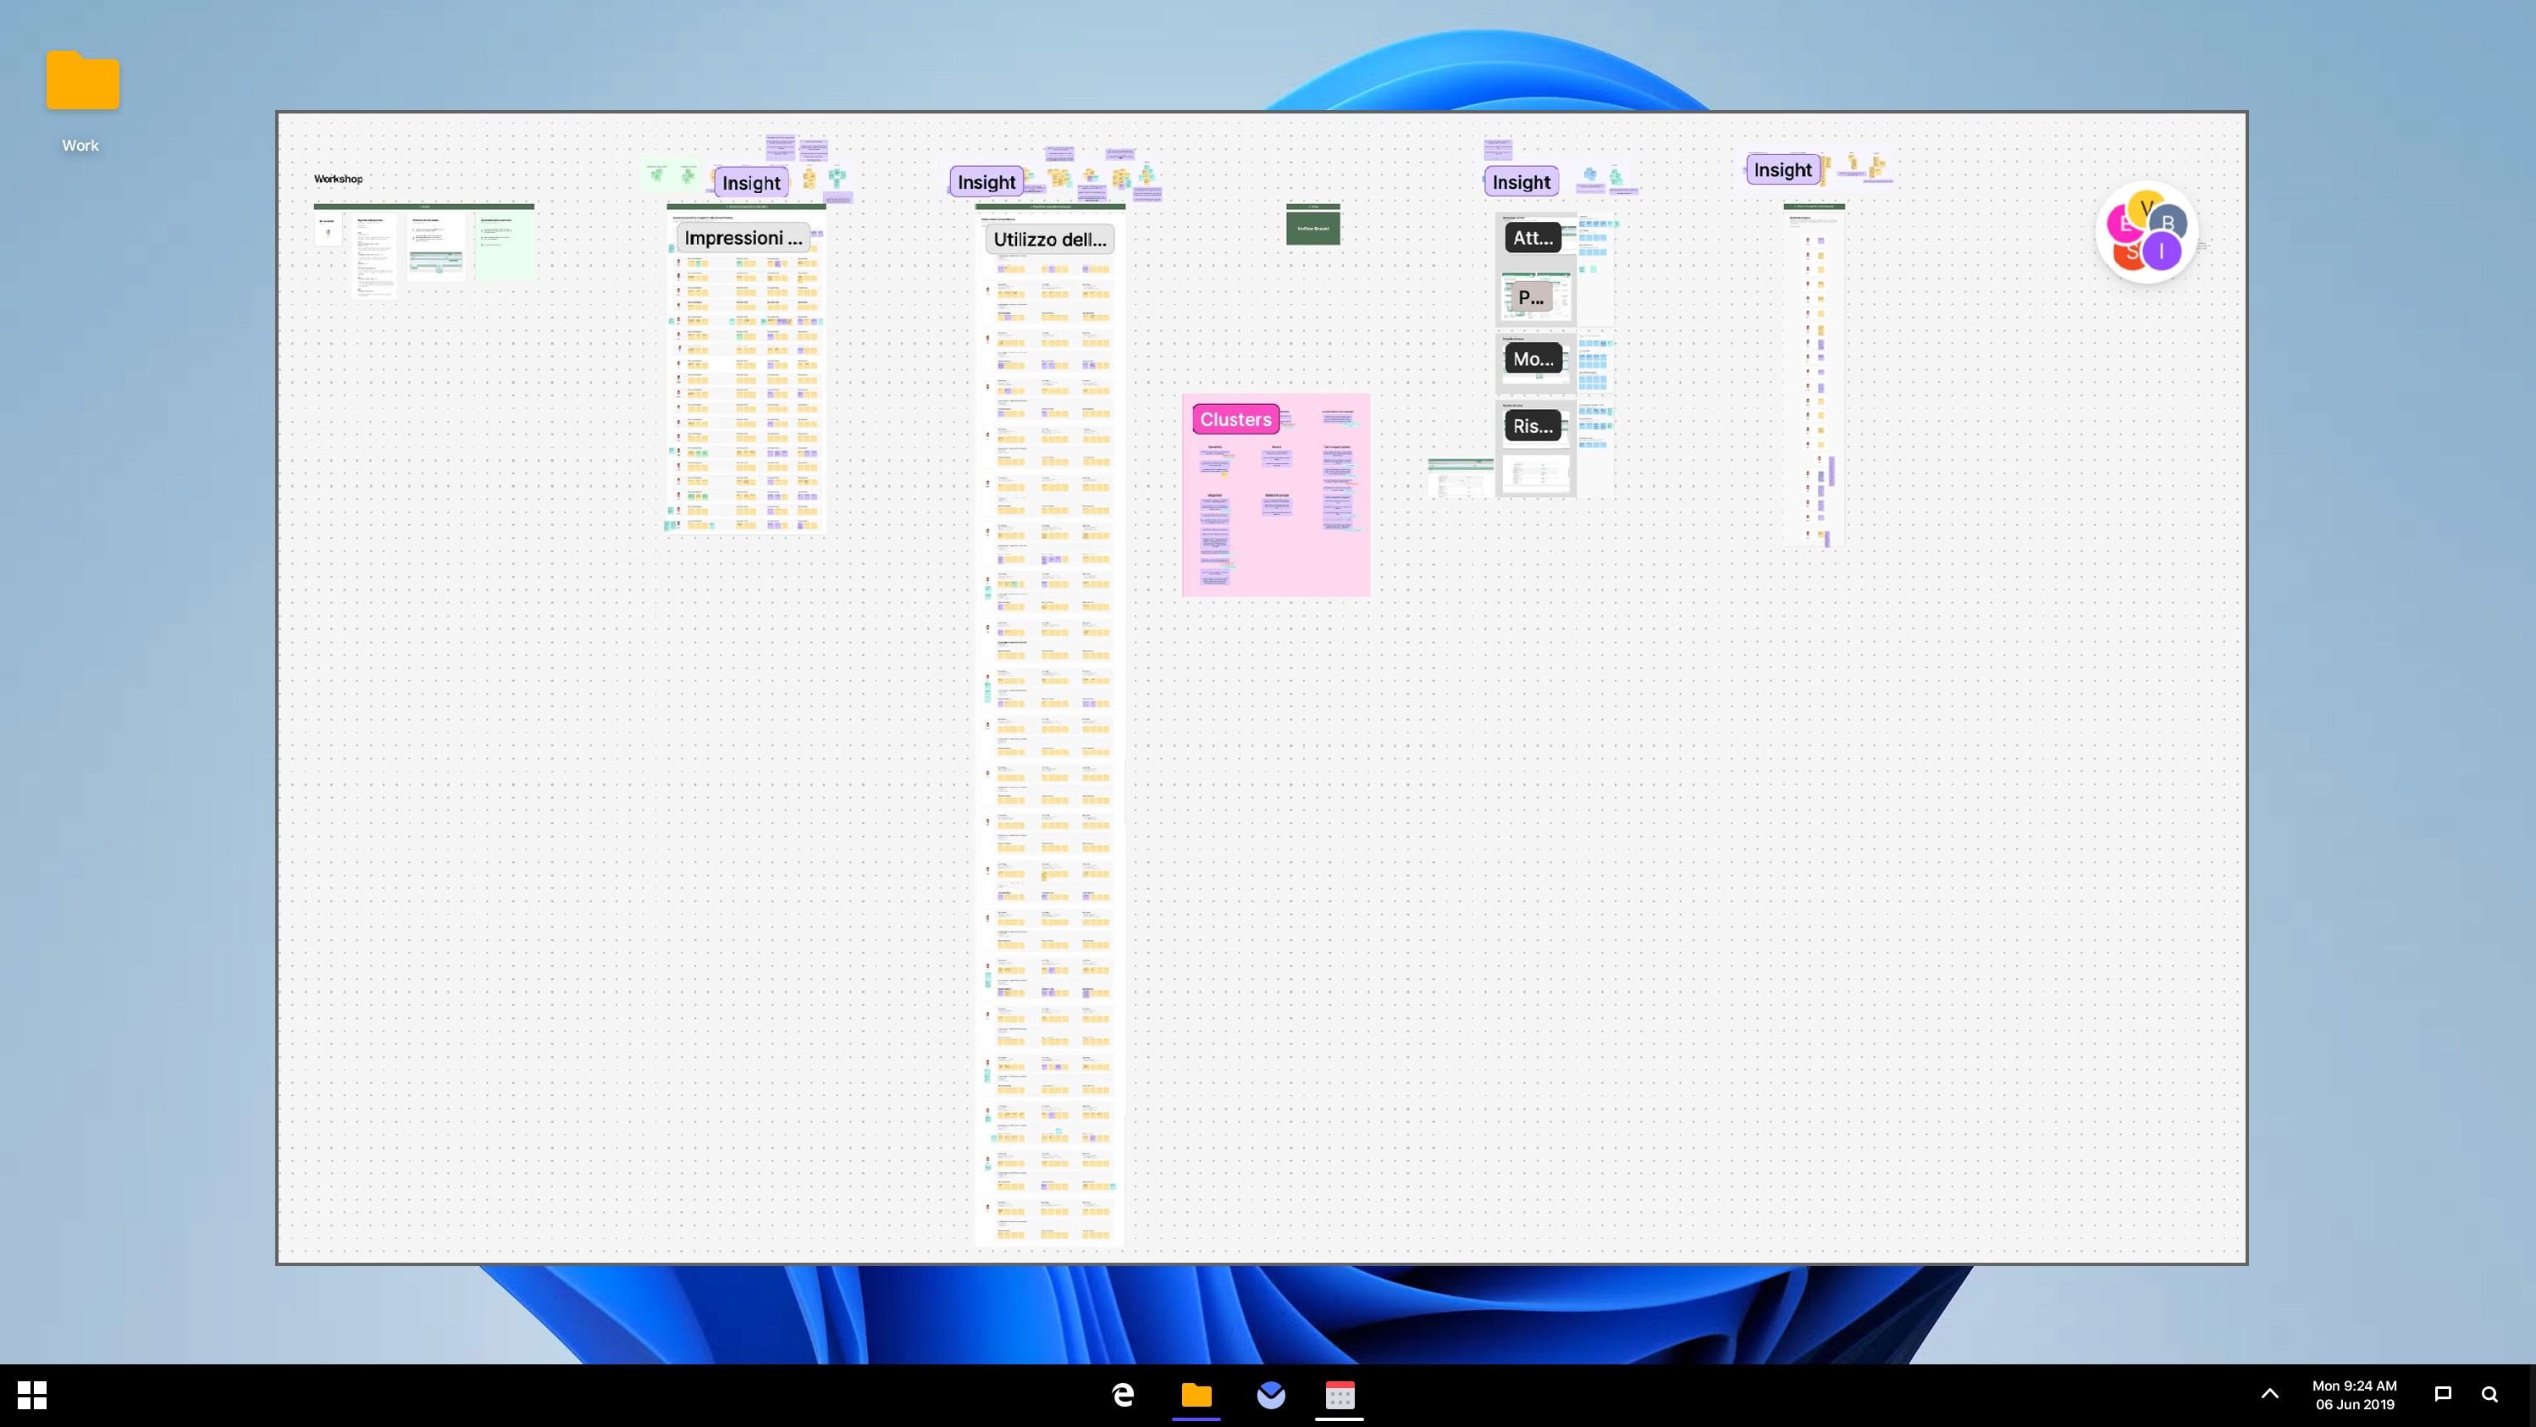
Task: Select the dark Att... section label
Action: [x=1533, y=237]
